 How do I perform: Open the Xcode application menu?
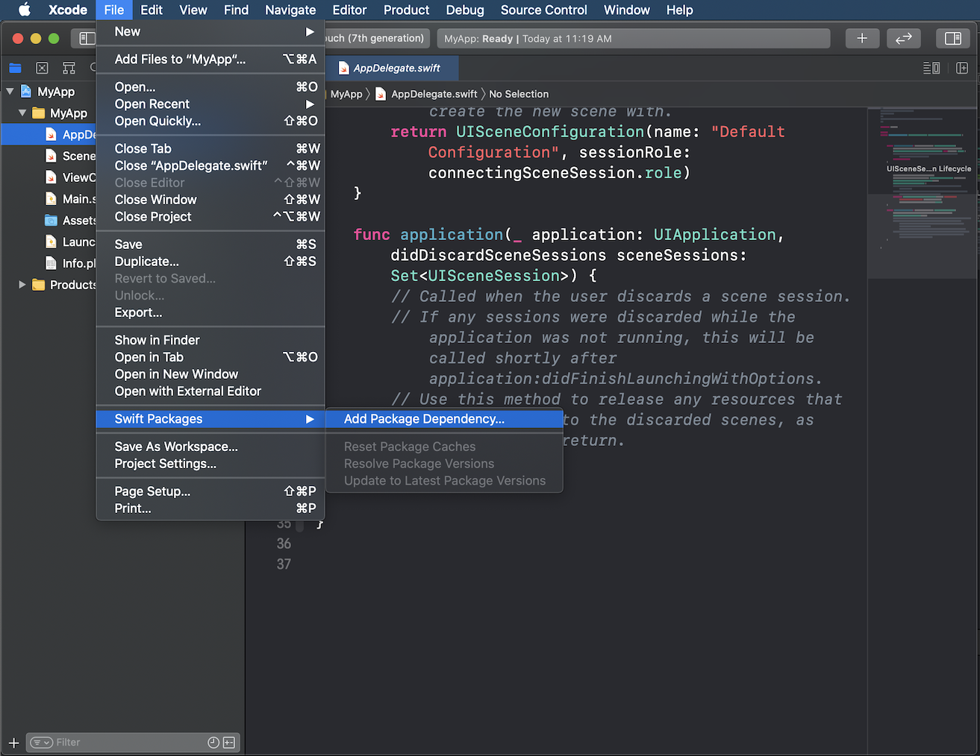68,10
